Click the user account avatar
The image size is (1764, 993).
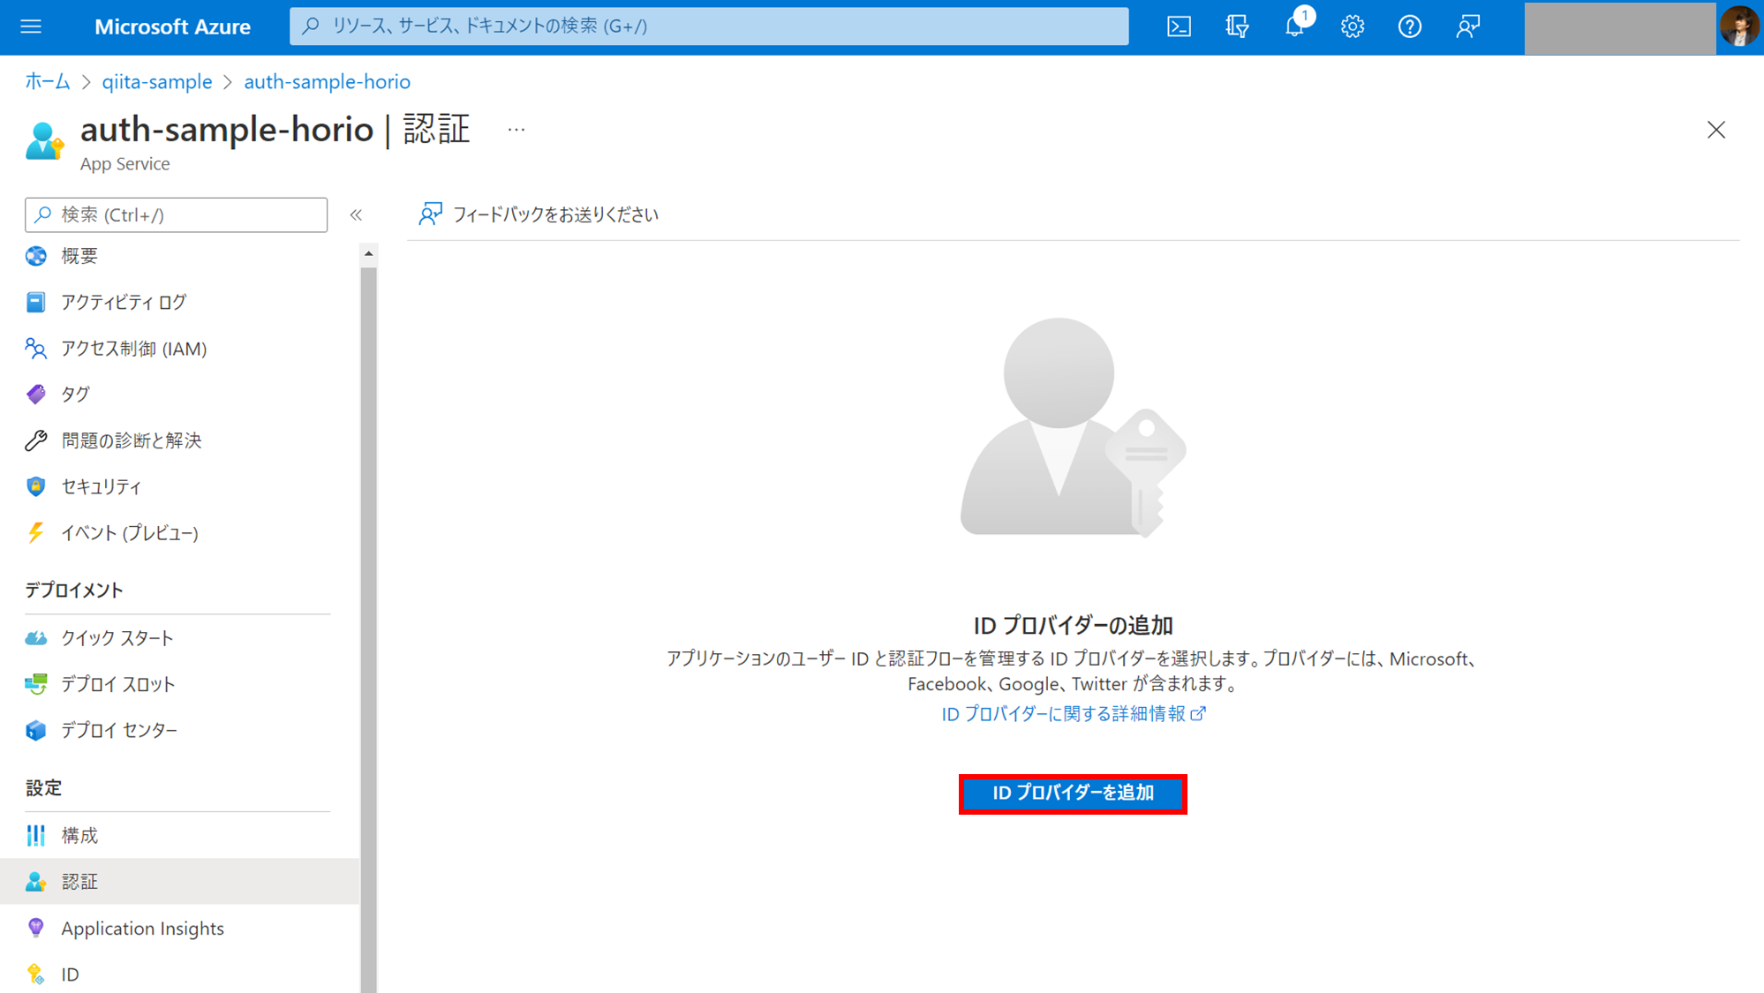point(1738,26)
